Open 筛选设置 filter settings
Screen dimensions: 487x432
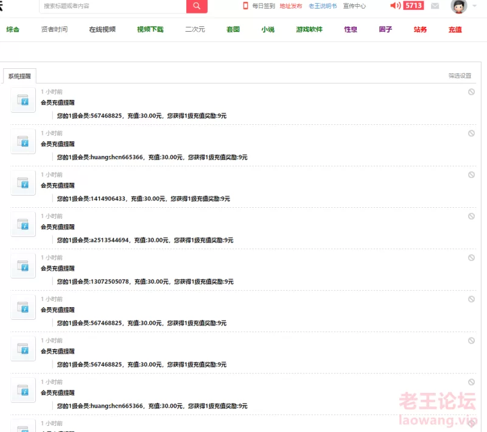[x=460, y=76]
